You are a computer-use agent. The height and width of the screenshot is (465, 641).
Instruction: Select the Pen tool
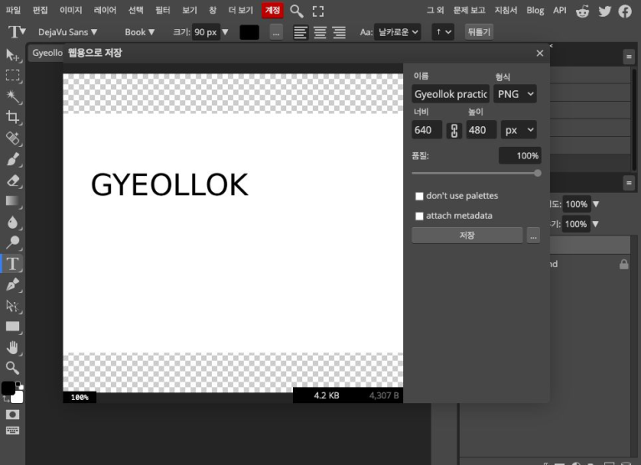click(x=13, y=285)
